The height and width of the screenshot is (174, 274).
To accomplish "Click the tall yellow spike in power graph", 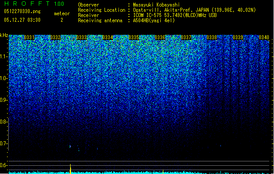I will [x=71, y=169].
